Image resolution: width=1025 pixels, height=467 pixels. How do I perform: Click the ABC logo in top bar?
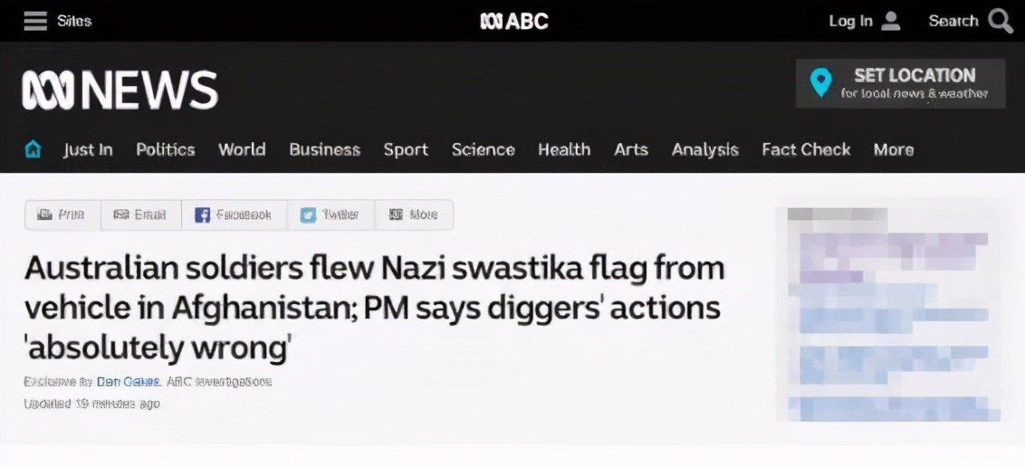coord(513,21)
